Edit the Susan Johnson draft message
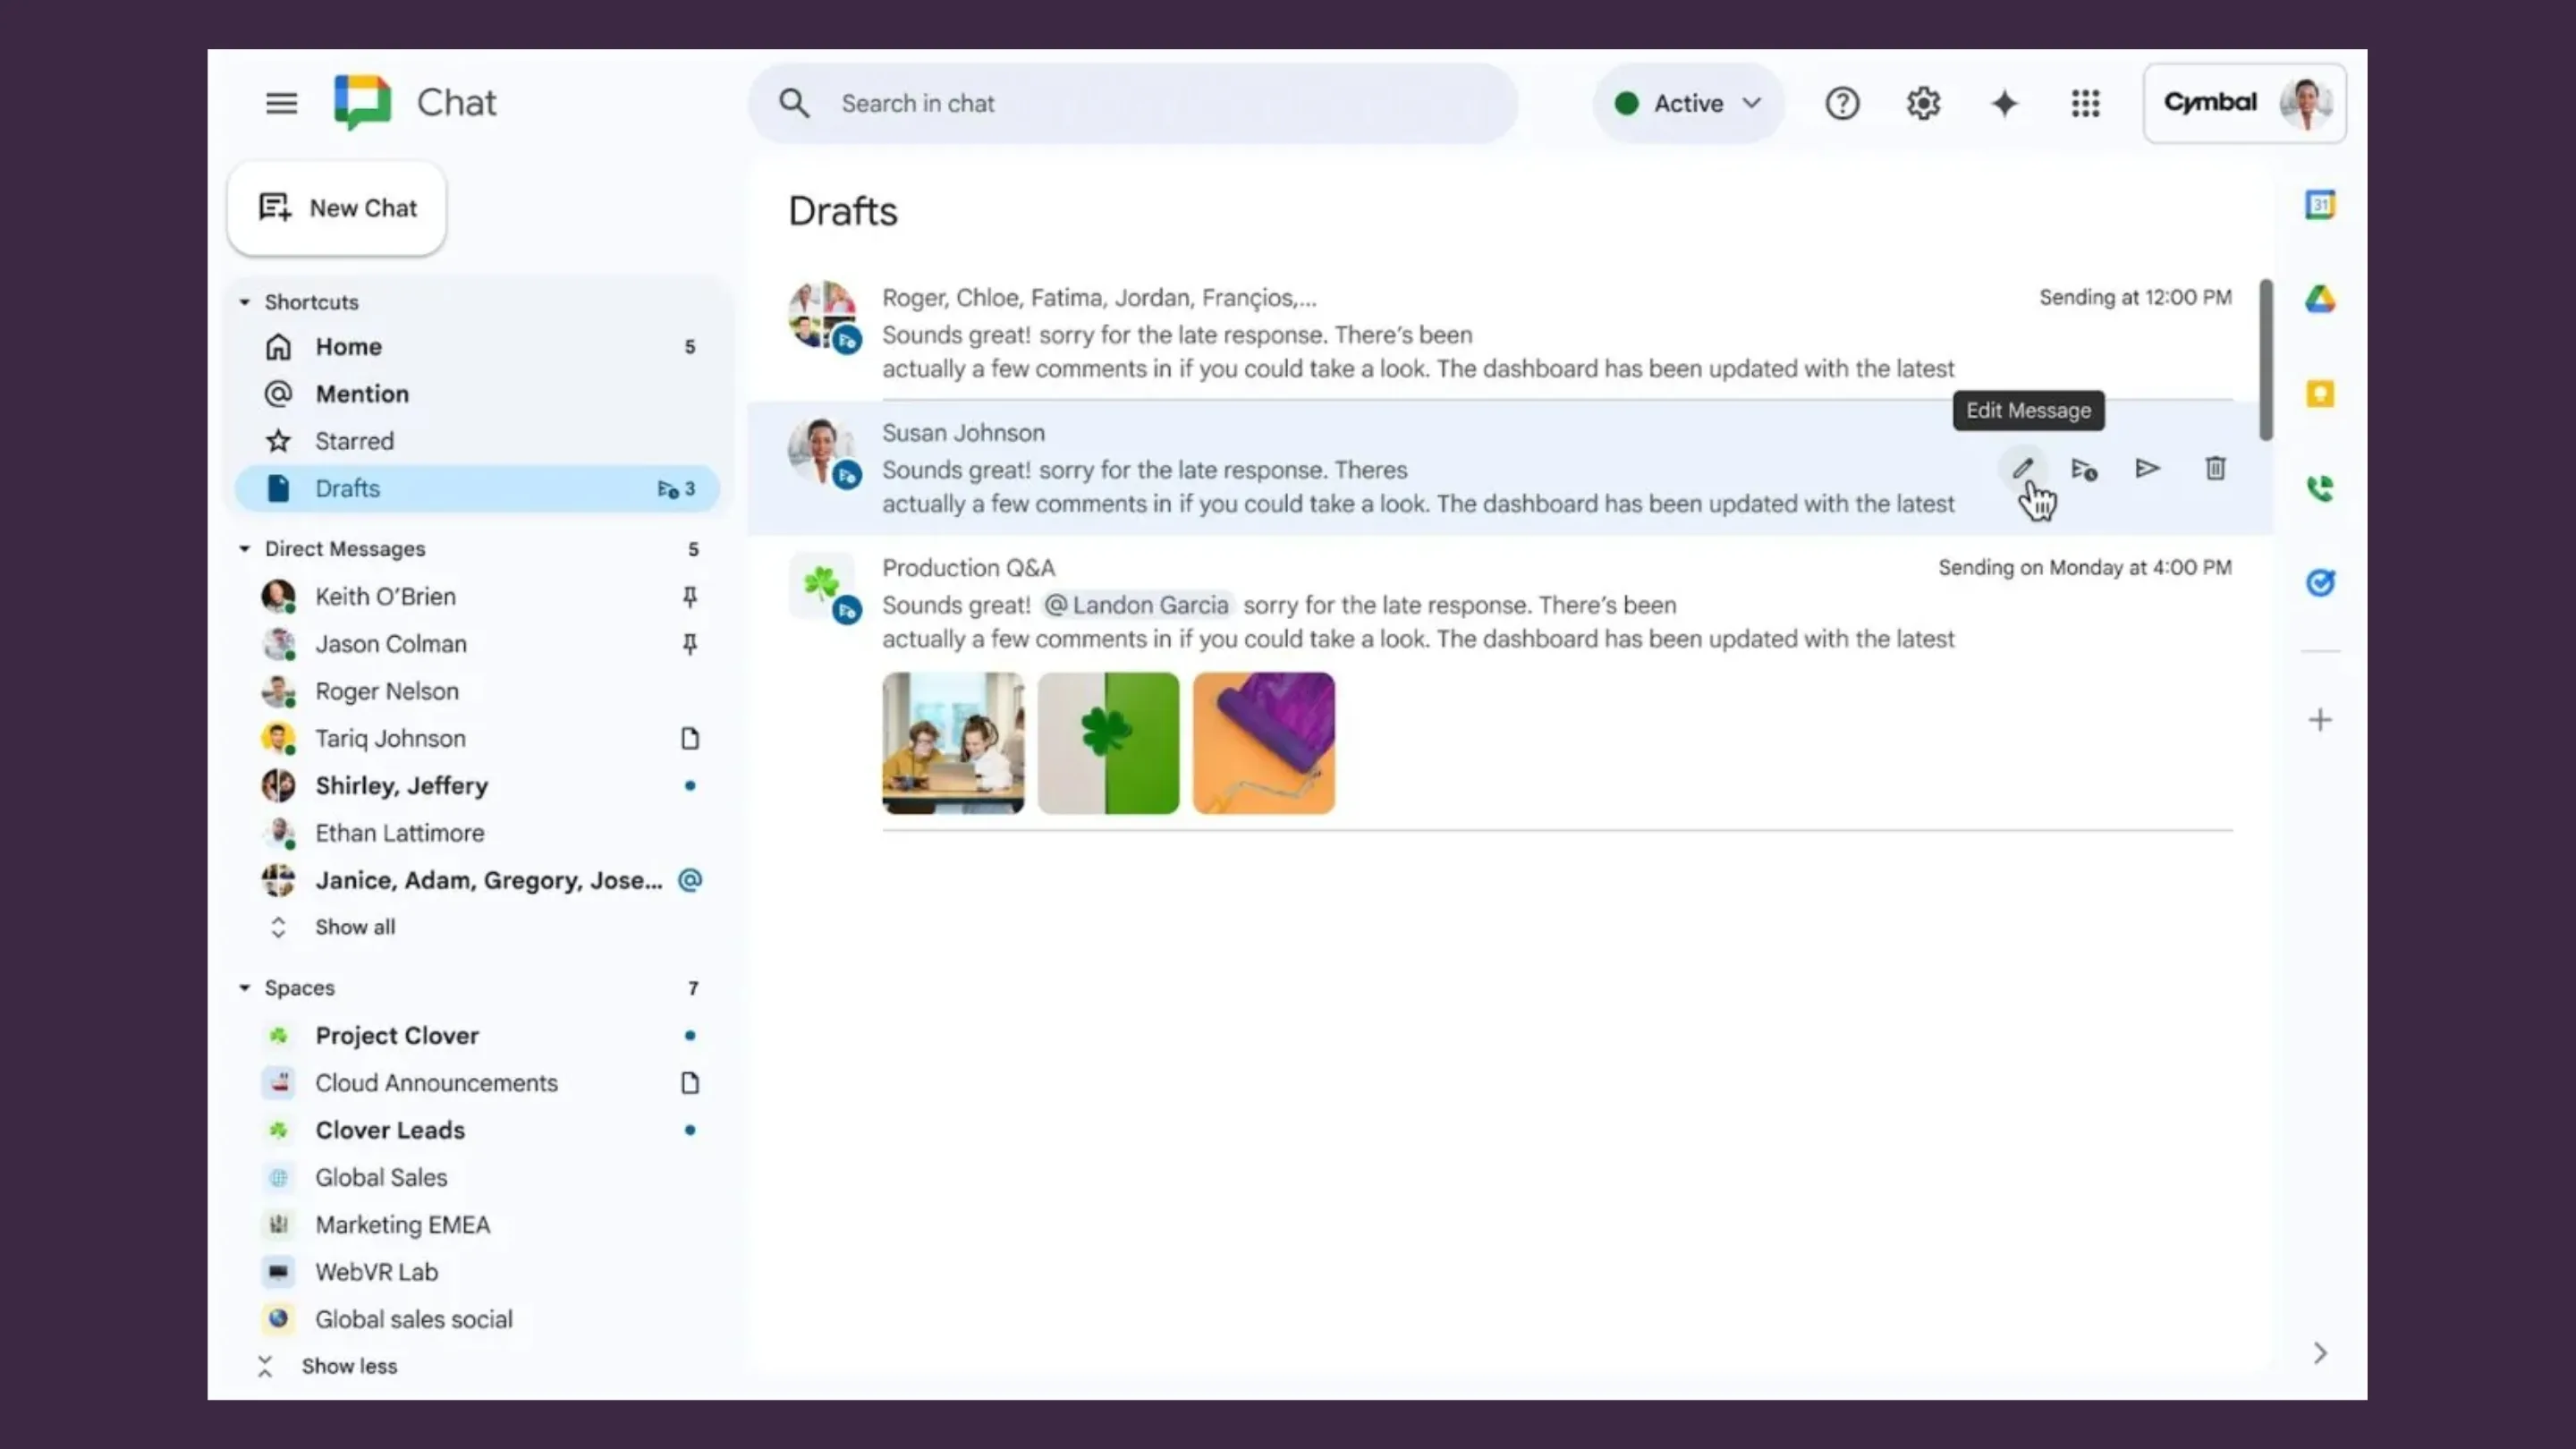The width and height of the screenshot is (2576, 1449). [2022, 469]
